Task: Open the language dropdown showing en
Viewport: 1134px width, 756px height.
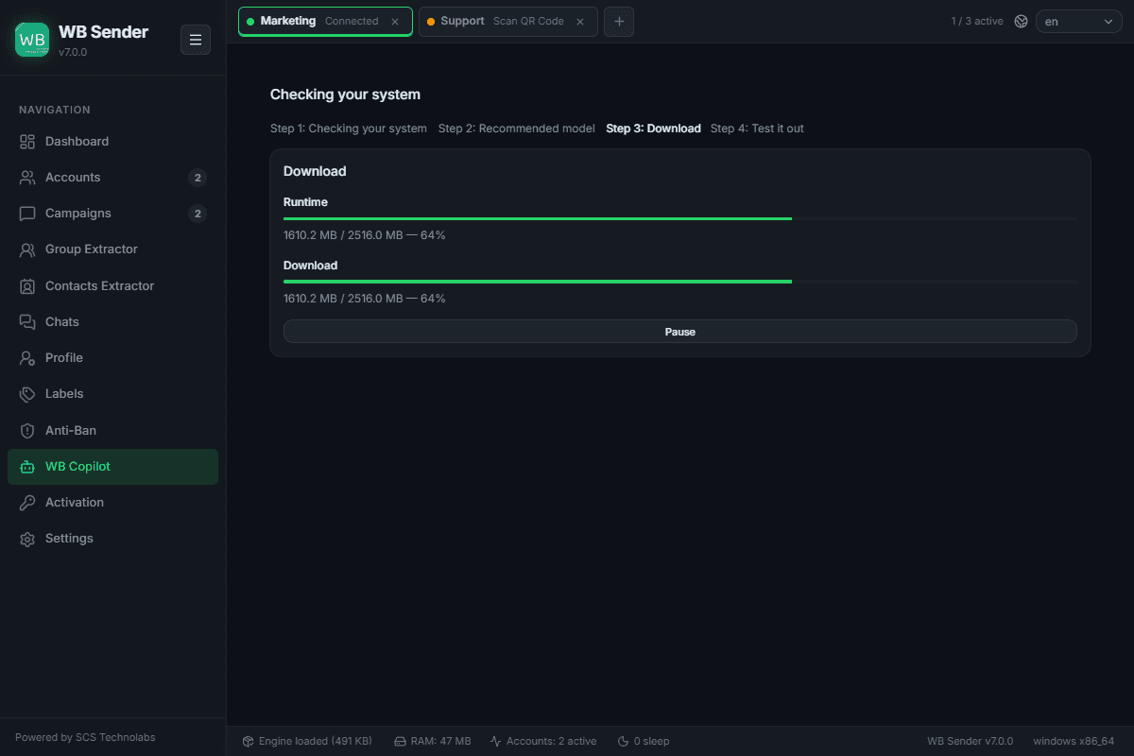Action: click(x=1079, y=22)
